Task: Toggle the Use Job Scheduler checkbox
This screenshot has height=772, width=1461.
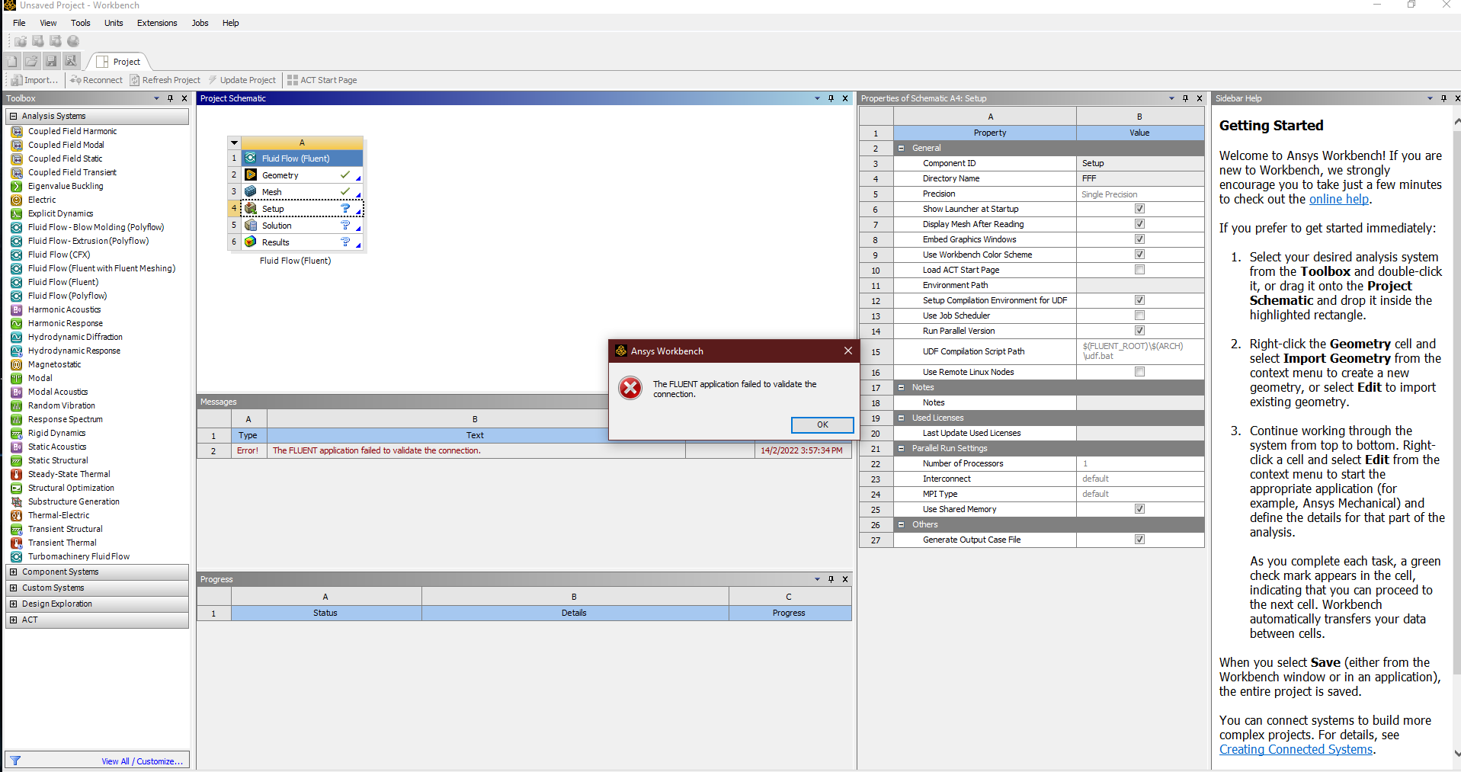Action: [1139, 316]
